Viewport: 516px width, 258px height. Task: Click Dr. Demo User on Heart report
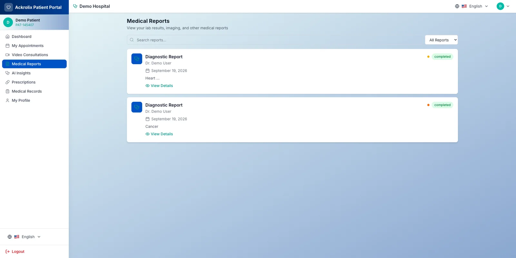tap(158, 63)
